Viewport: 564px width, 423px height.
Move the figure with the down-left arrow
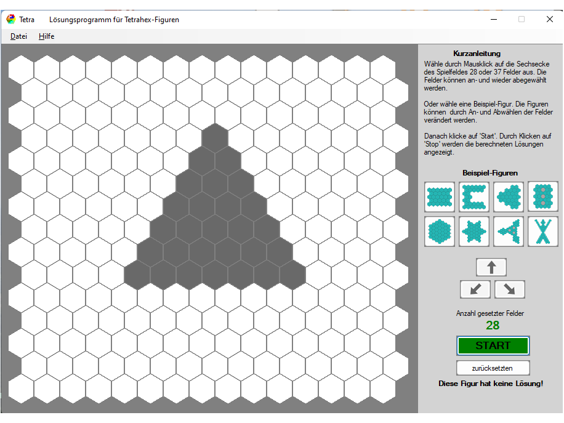(x=475, y=289)
